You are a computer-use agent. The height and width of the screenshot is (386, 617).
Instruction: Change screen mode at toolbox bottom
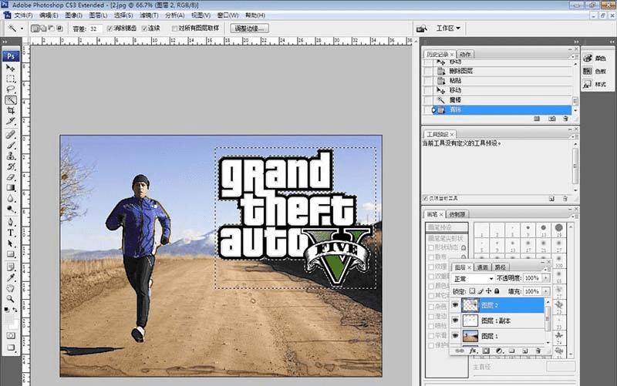click(11, 347)
